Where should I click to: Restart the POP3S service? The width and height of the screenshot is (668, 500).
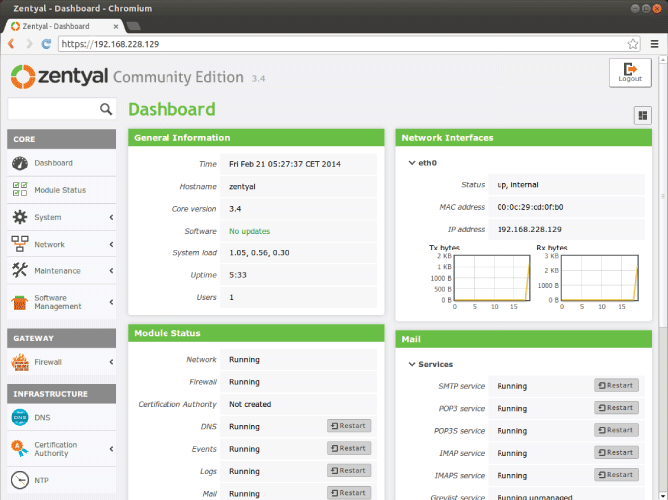coord(616,430)
